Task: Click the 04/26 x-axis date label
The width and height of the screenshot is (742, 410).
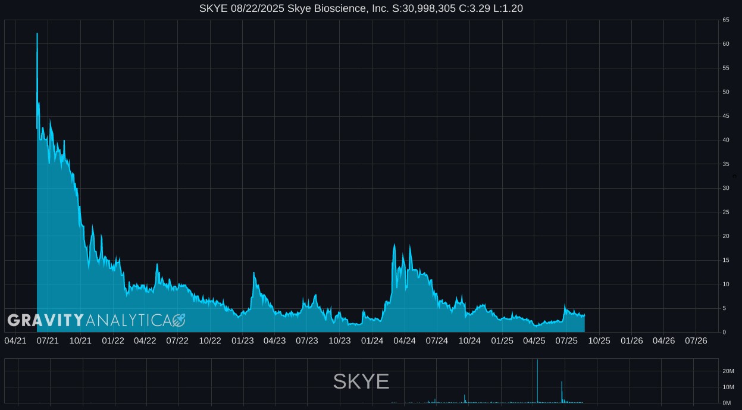Action: 664,340
